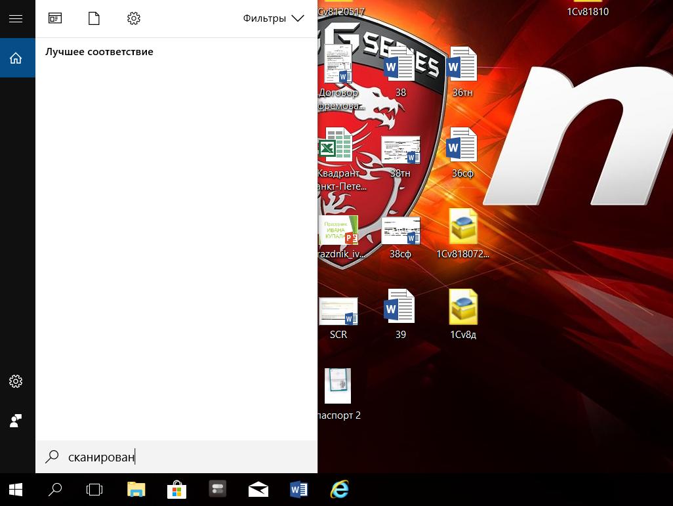
Task: Open the dark gray app icon on the taskbar
Action: point(218,489)
